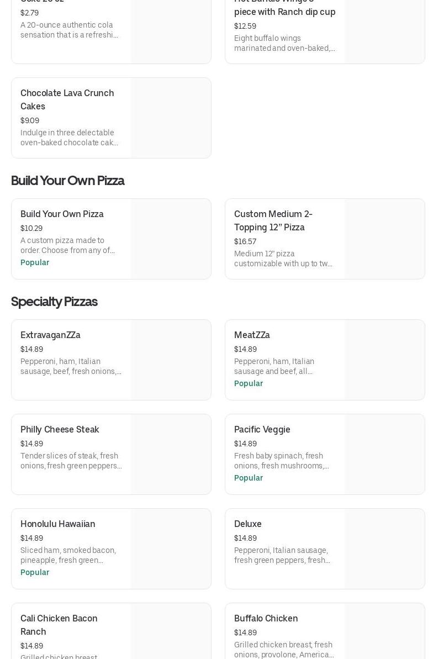
Task: Click the ExtravaganZZa image thumbnail
Action: [171, 360]
